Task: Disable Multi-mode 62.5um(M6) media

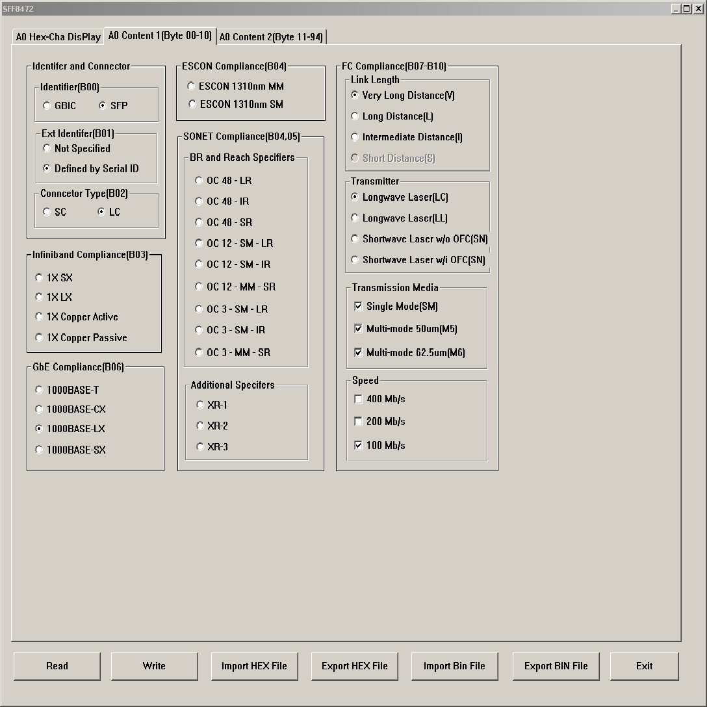Action: 358,352
